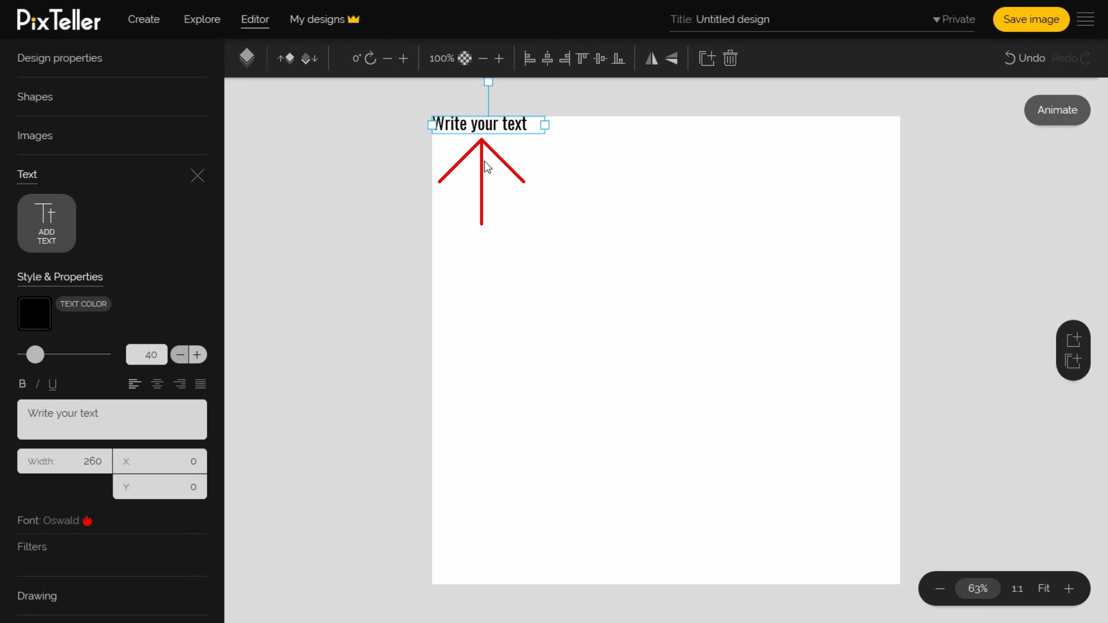Click the font size 40 field
This screenshot has width=1108, height=623.
pos(147,355)
